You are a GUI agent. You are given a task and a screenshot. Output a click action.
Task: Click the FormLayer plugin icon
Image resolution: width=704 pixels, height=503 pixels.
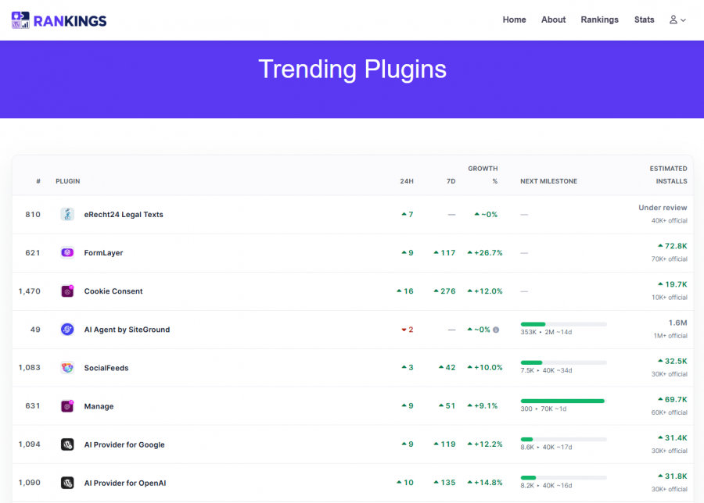[67, 253]
